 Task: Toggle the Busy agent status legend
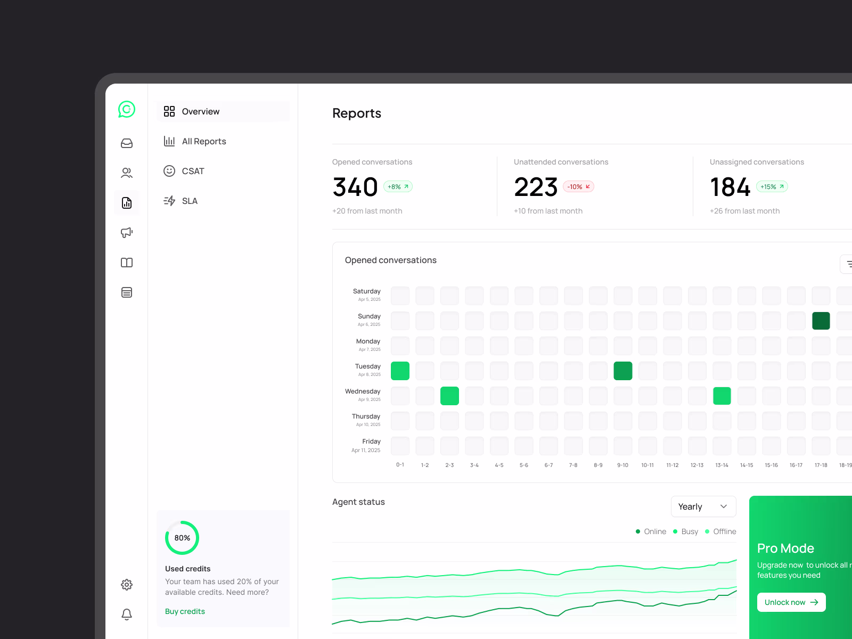[685, 531]
